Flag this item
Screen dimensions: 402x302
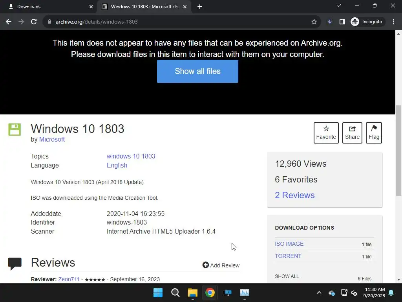(374, 133)
